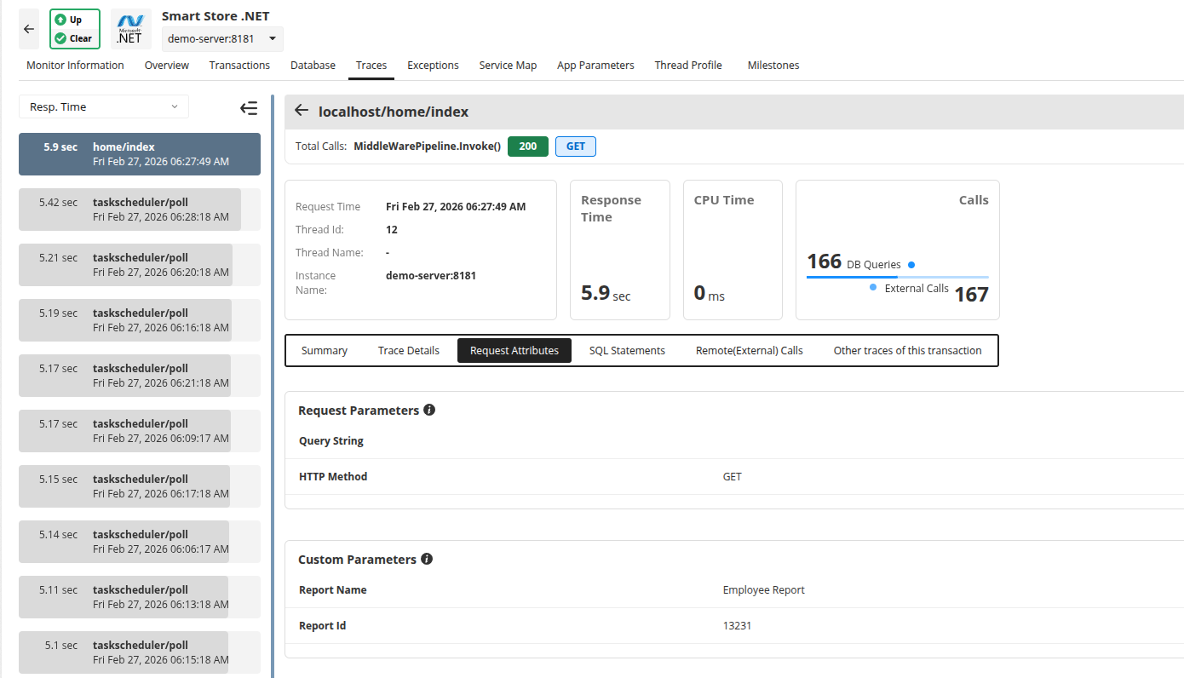Click the Request Parameters info icon
This screenshot has height=678, width=1184.
click(429, 410)
